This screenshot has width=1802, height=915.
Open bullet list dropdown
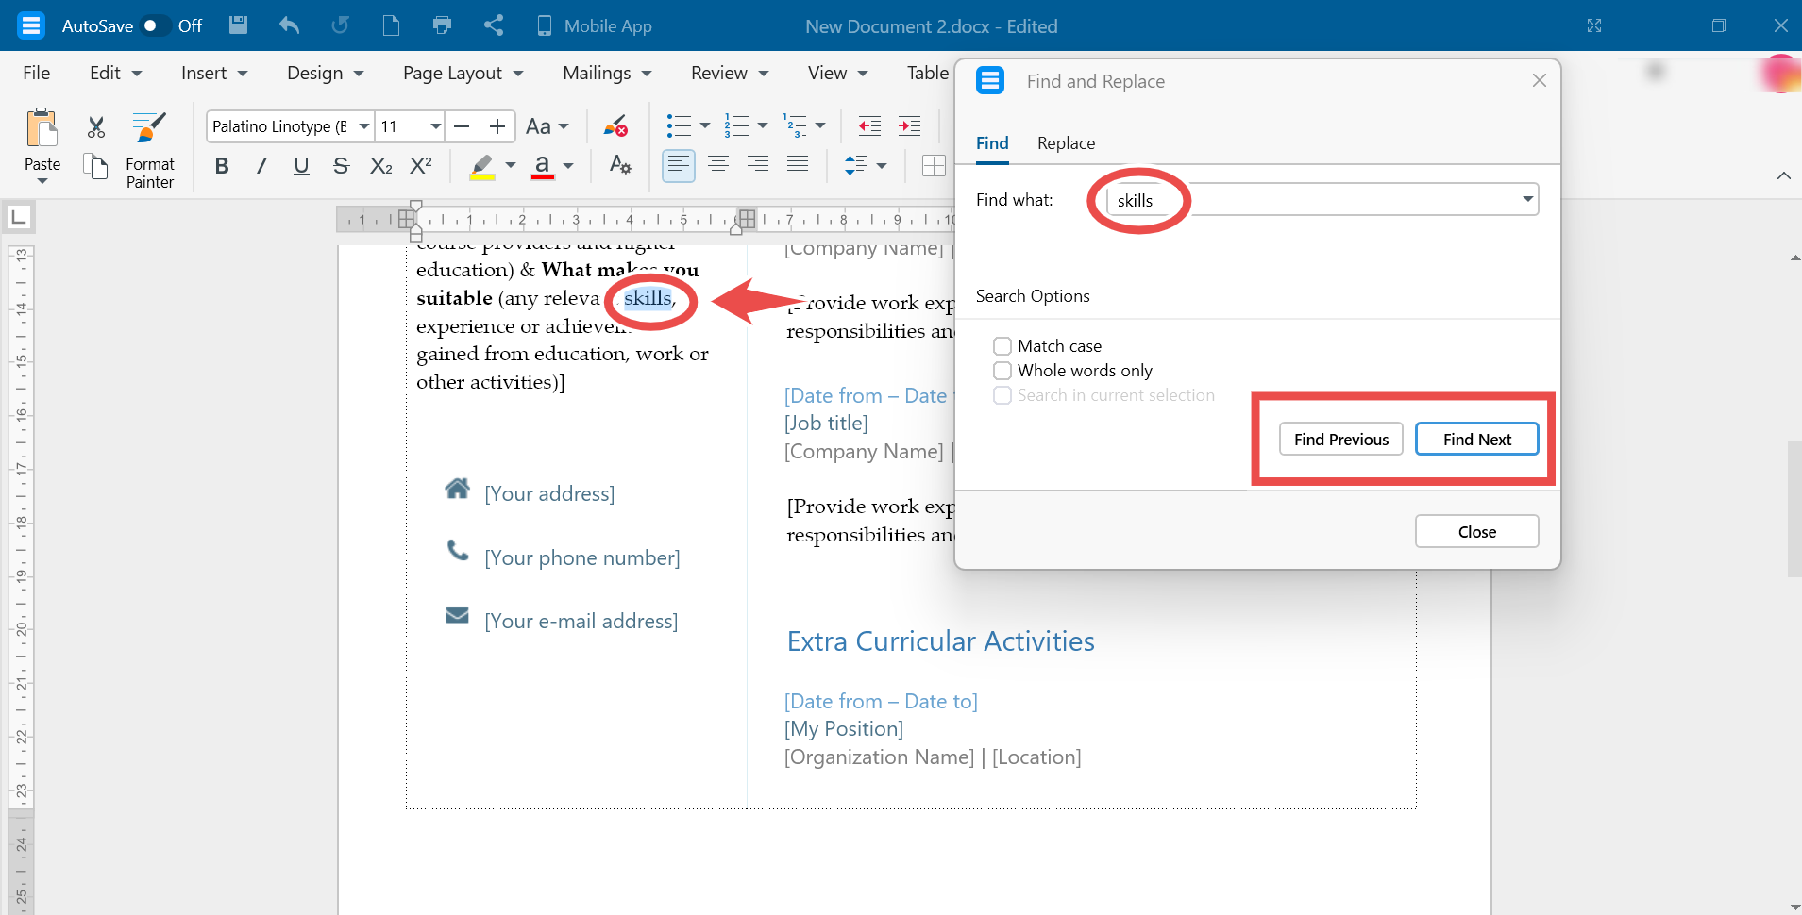(x=705, y=125)
